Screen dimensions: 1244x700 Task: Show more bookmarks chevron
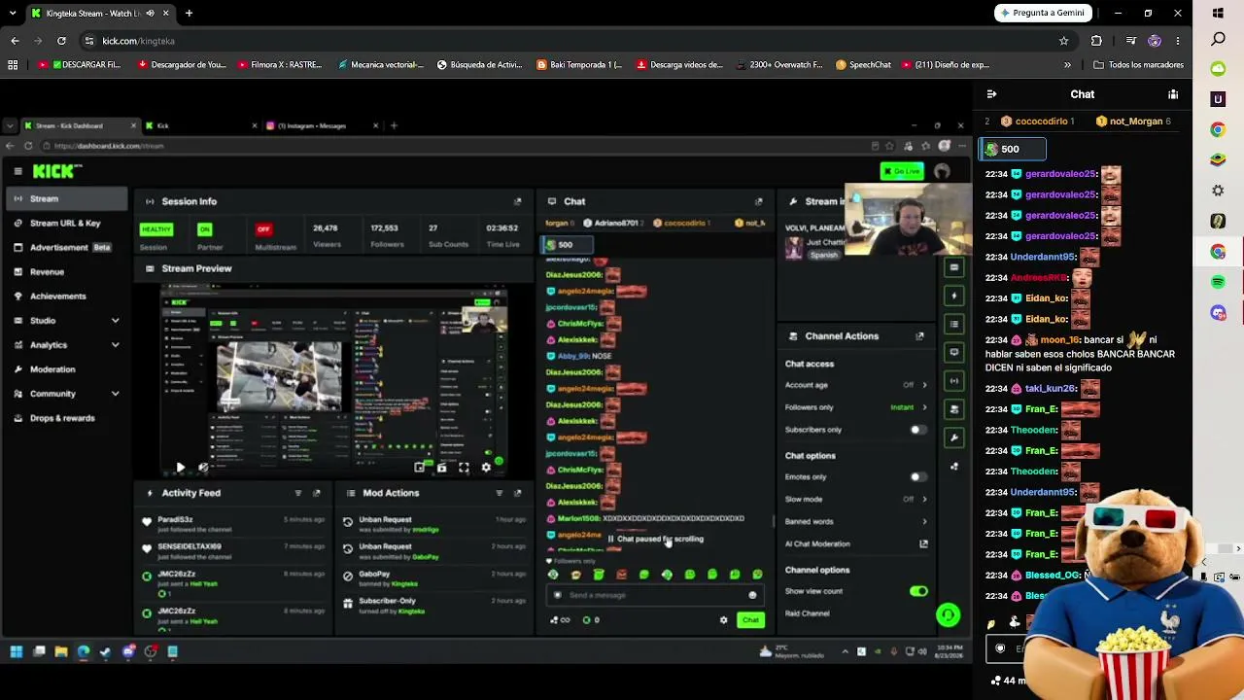pyautogui.click(x=1067, y=65)
